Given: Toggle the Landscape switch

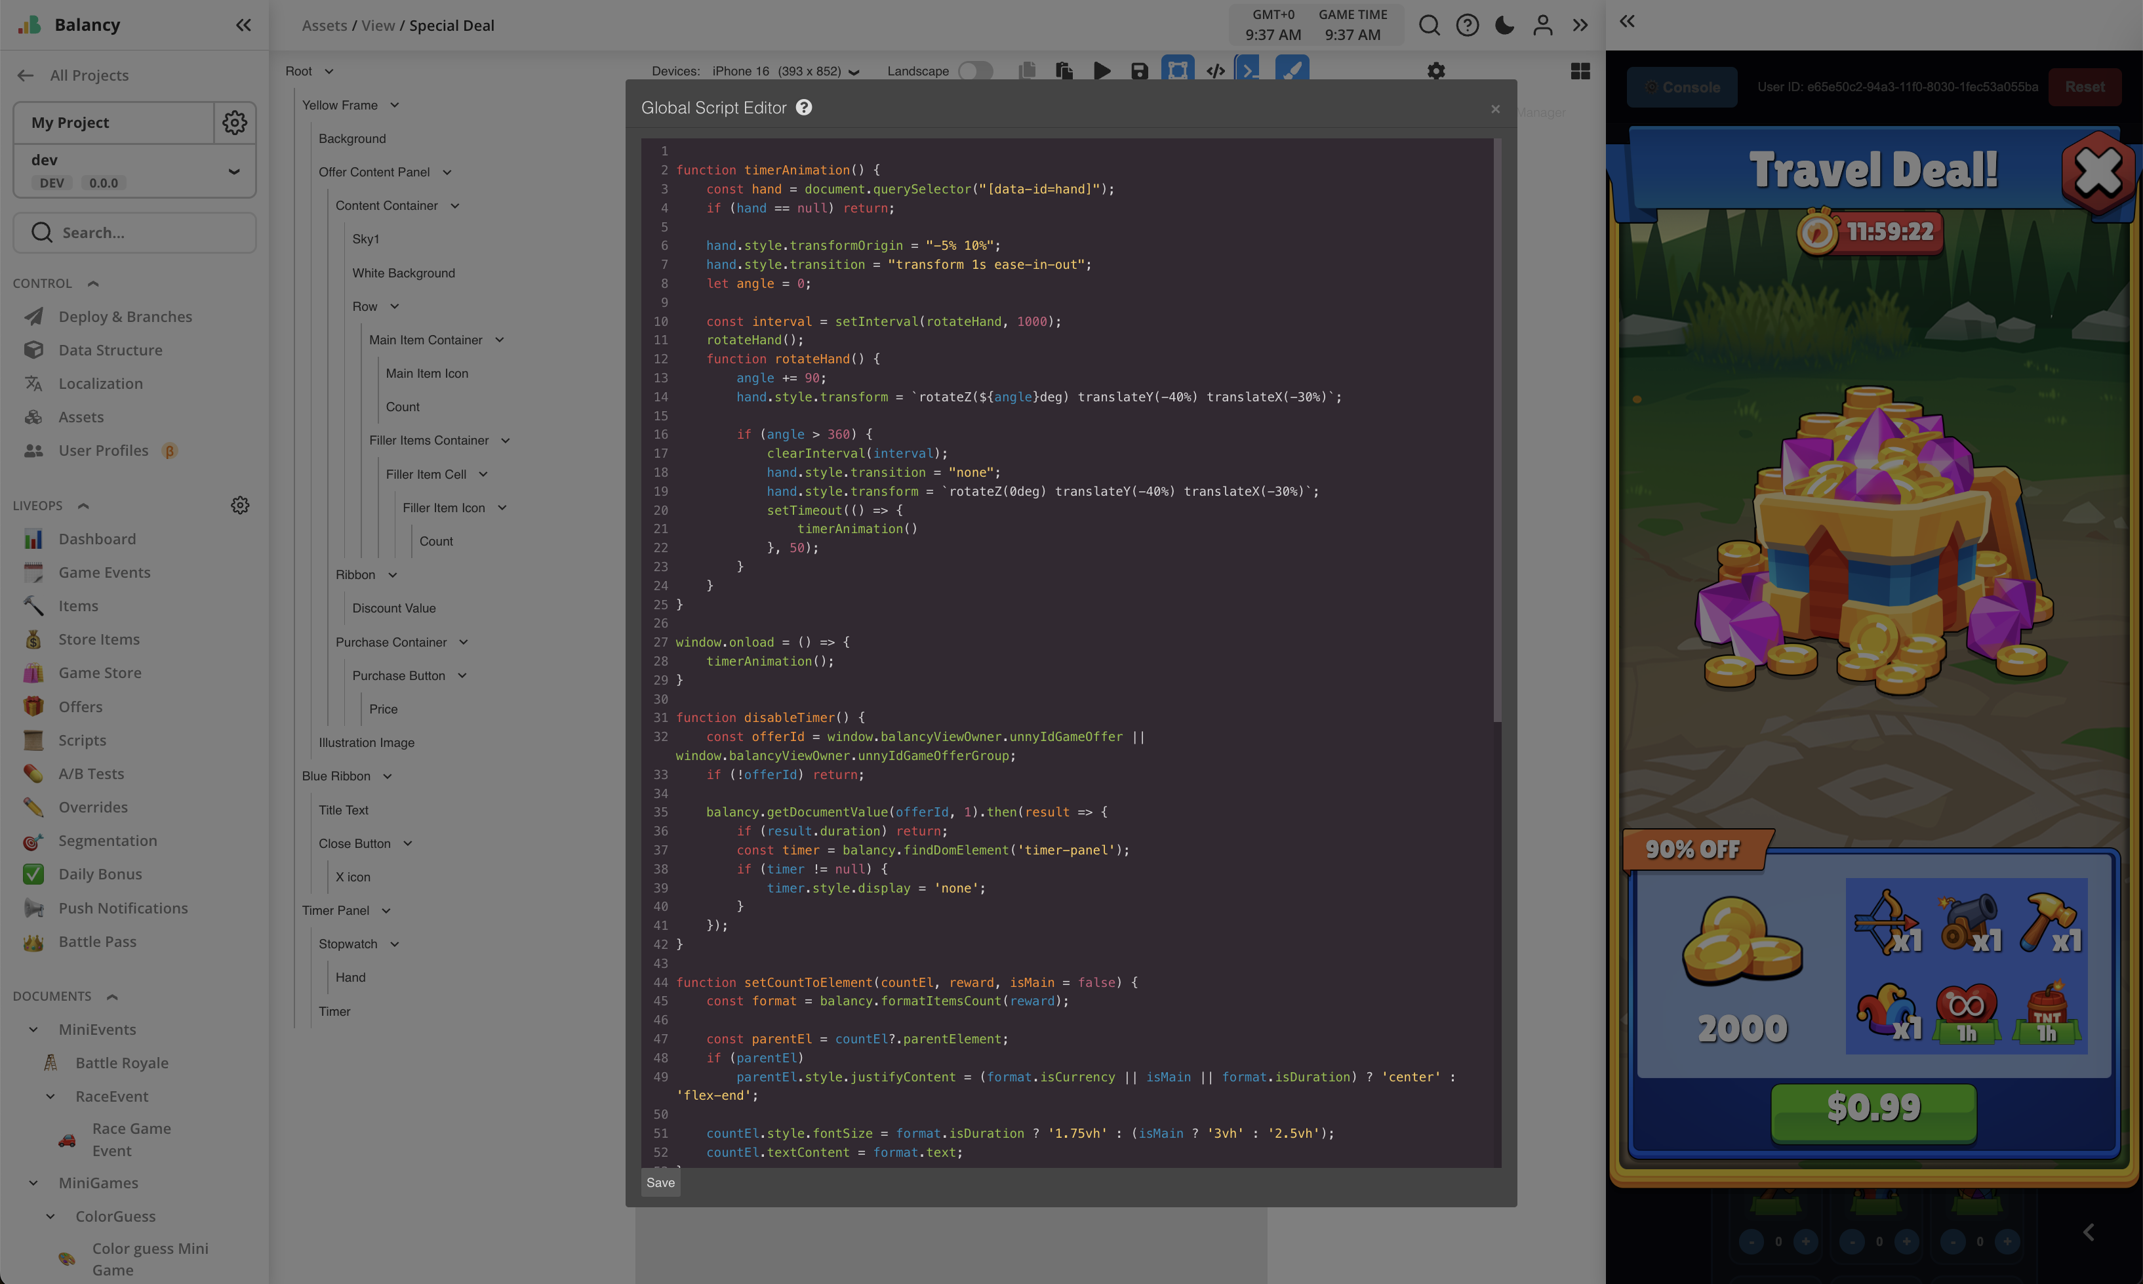Looking at the screenshot, I should click(x=976, y=71).
